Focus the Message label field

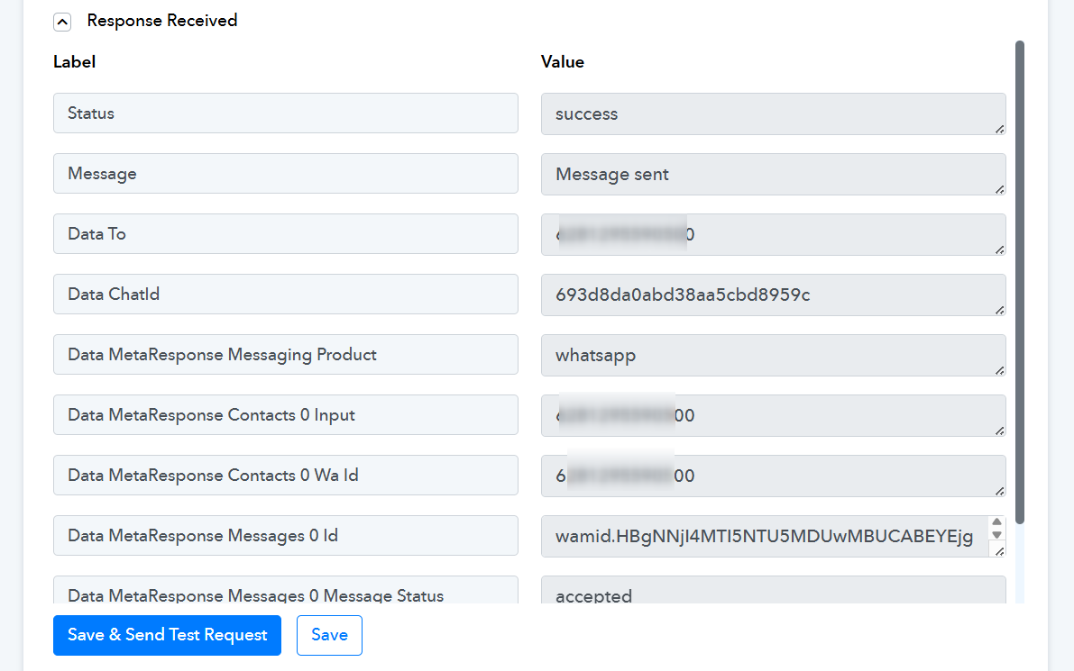tap(285, 174)
